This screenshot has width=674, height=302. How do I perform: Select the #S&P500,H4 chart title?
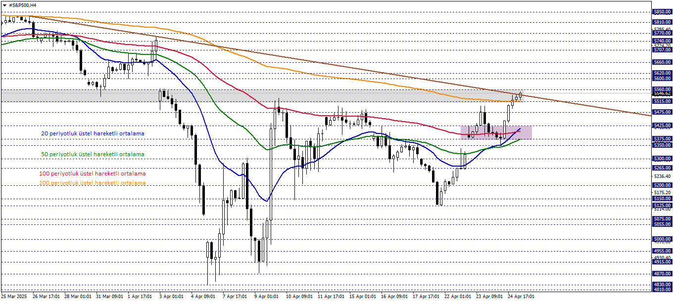[22, 5]
